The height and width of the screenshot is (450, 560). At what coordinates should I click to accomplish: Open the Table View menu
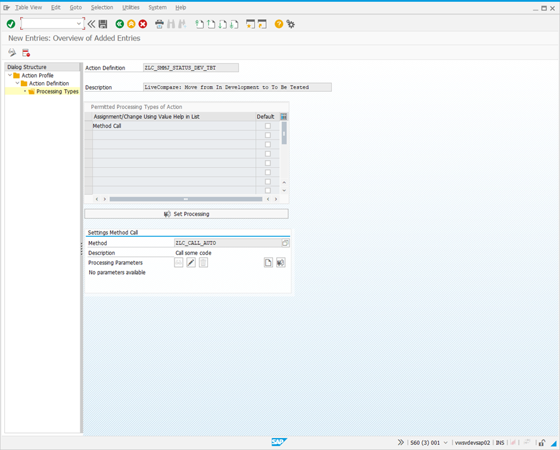pyautogui.click(x=28, y=8)
